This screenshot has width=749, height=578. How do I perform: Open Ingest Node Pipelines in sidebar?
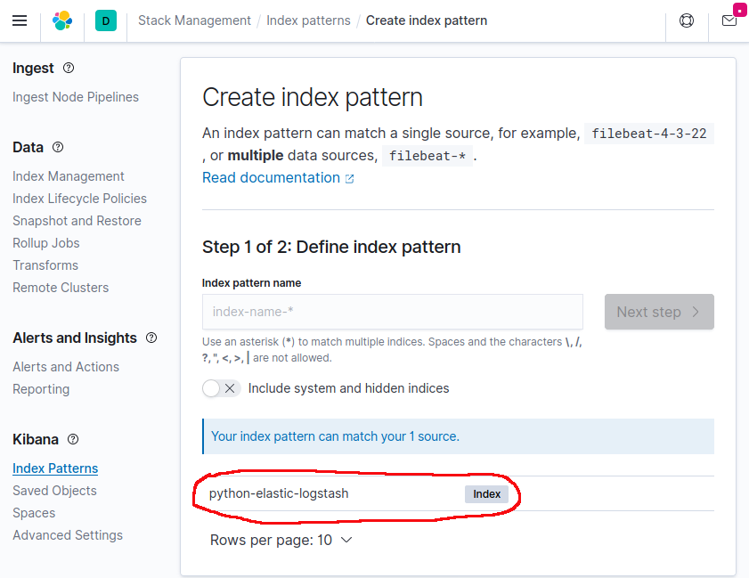click(76, 97)
